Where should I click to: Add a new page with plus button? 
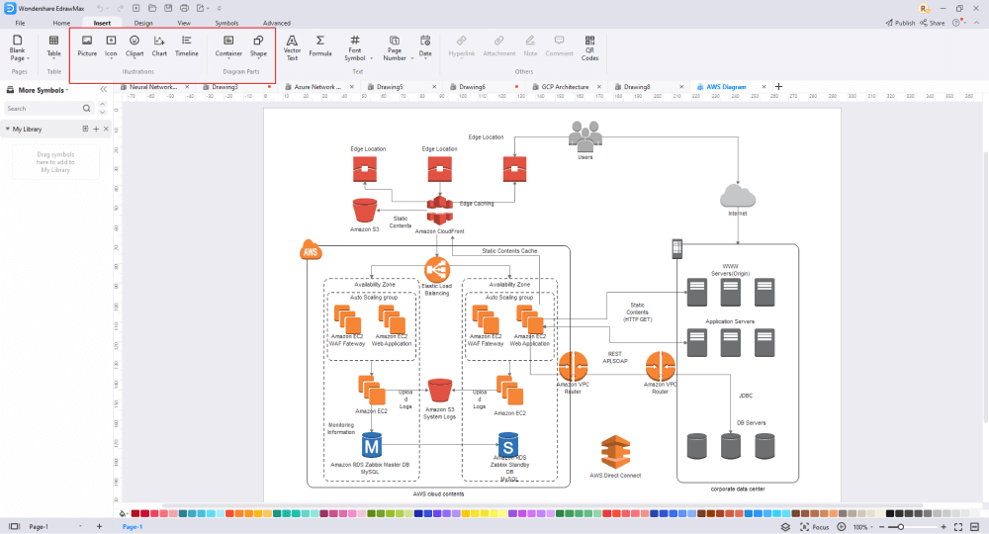click(99, 526)
